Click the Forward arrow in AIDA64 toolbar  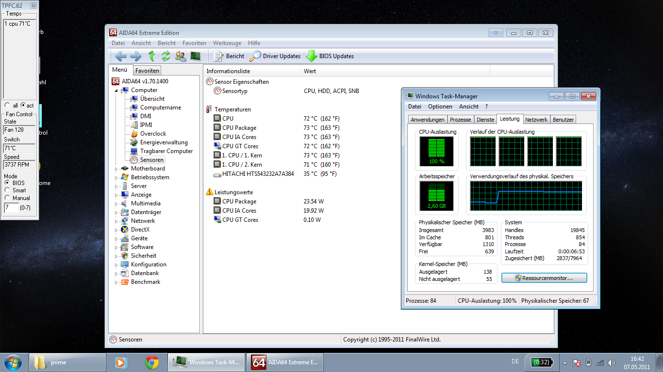click(x=135, y=56)
